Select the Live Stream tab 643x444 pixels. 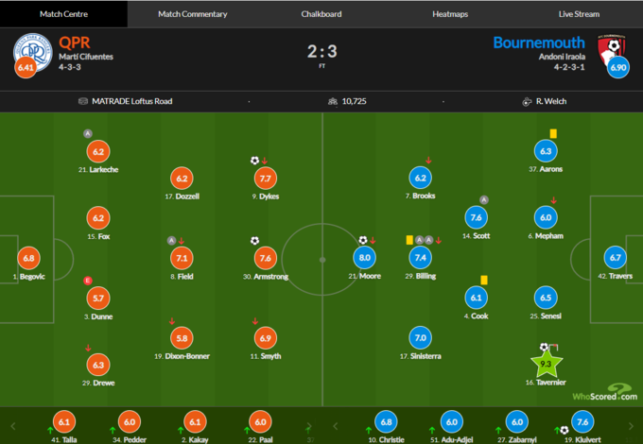pyautogui.click(x=579, y=14)
